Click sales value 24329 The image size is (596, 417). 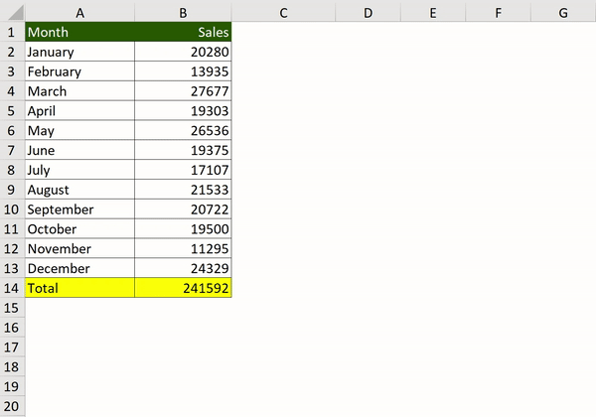183,268
